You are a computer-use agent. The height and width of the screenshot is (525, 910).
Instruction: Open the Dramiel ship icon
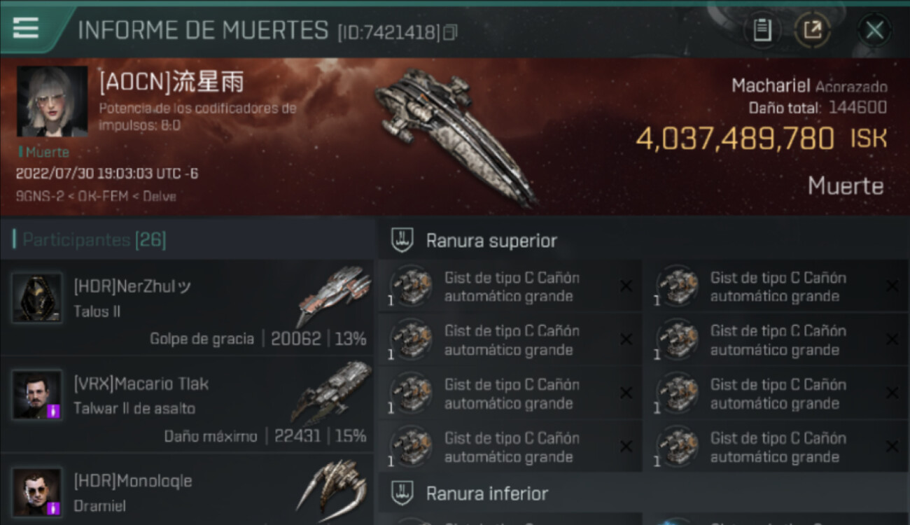(332, 490)
